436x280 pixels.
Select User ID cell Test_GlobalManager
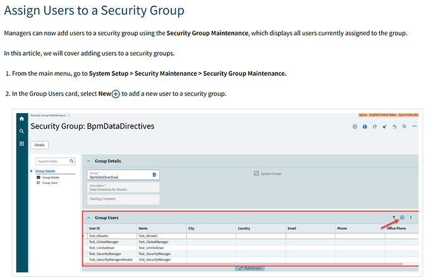pos(111,242)
